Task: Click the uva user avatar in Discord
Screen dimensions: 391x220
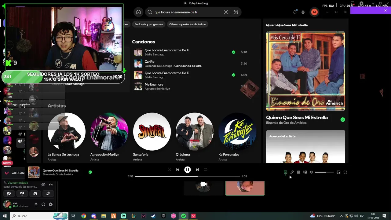Action: pyautogui.click(x=7, y=204)
